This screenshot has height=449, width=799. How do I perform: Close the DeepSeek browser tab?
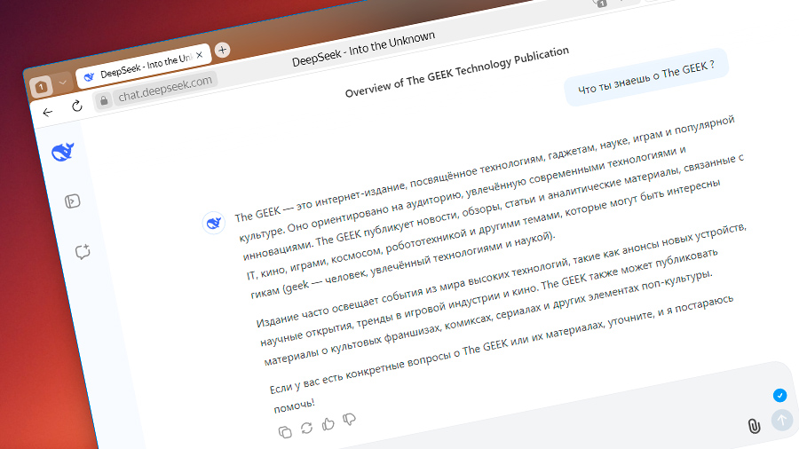(x=199, y=55)
